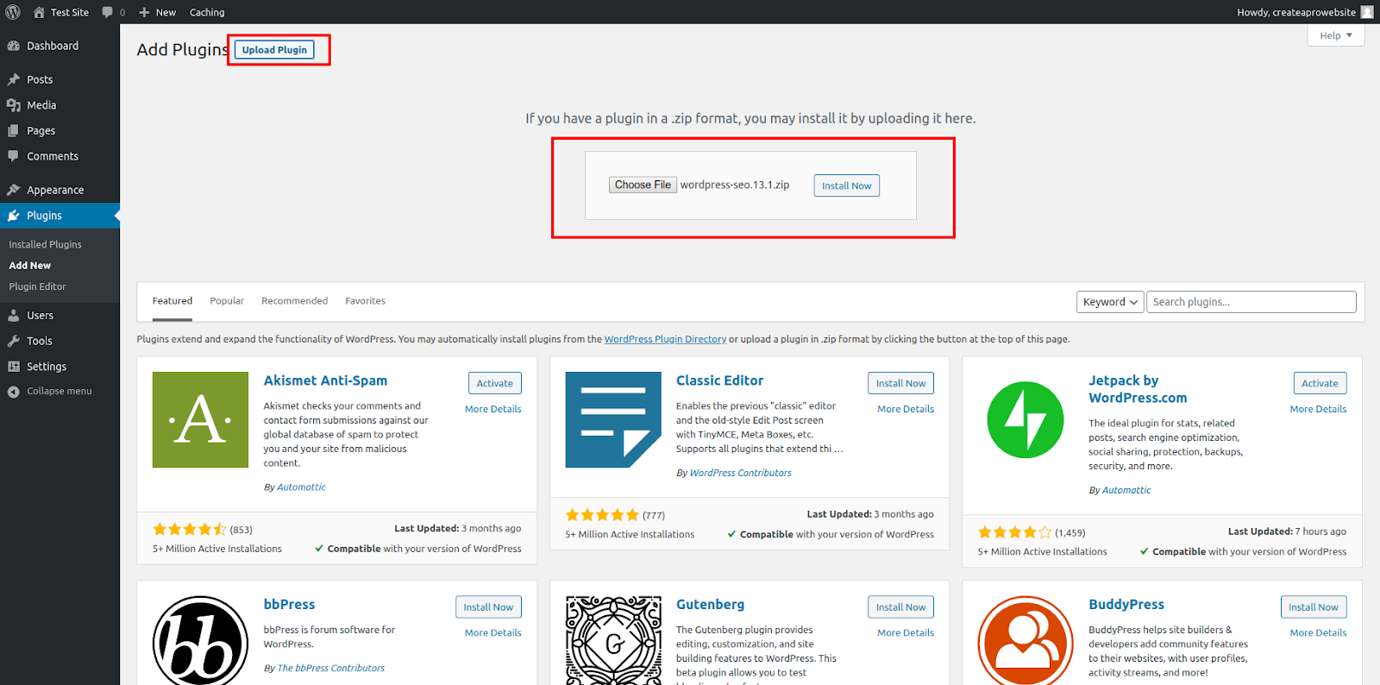View More Details for Gutenberg

(x=906, y=633)
